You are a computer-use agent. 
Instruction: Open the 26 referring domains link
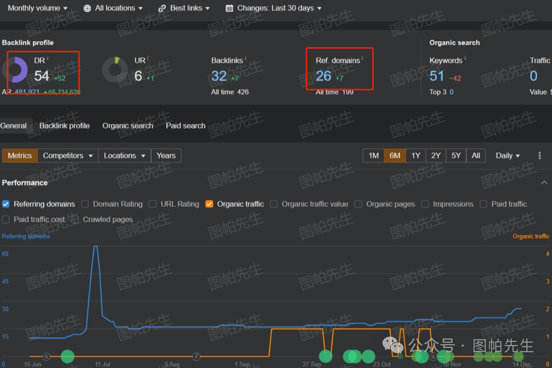tap(323, 76)
